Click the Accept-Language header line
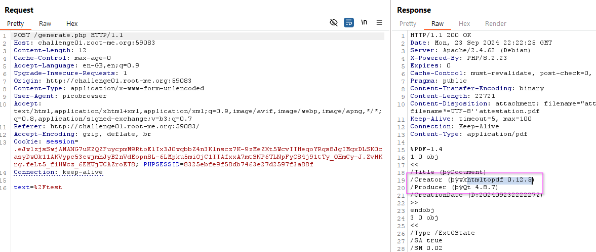596x252 pixels. (76, 65)
